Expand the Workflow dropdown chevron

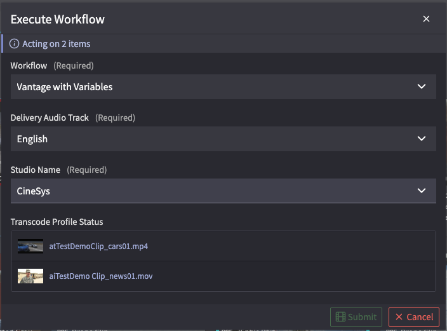pyautogui.click(x=422, y=86)
